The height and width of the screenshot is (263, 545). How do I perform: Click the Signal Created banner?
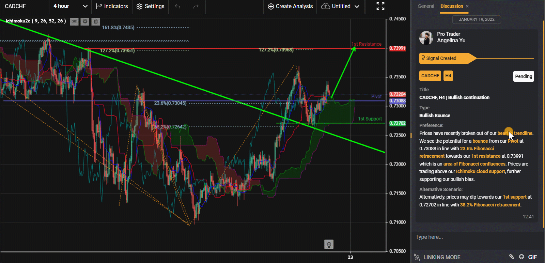pos(448,58)
